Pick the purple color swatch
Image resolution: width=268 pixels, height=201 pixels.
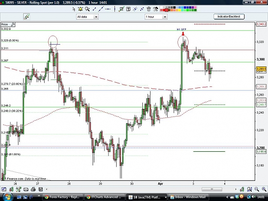(x=193, y=8)
